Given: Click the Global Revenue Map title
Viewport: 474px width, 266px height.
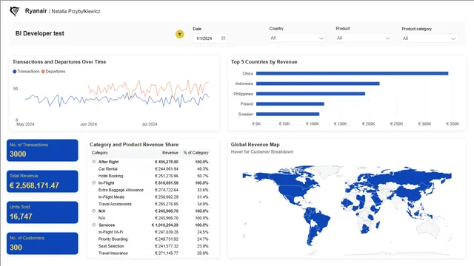Looking at the screenshot, I should 255,145.
